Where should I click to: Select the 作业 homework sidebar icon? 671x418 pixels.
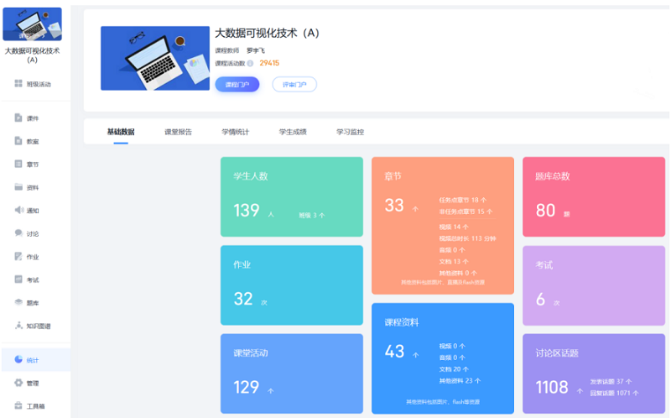click(18, 257)
